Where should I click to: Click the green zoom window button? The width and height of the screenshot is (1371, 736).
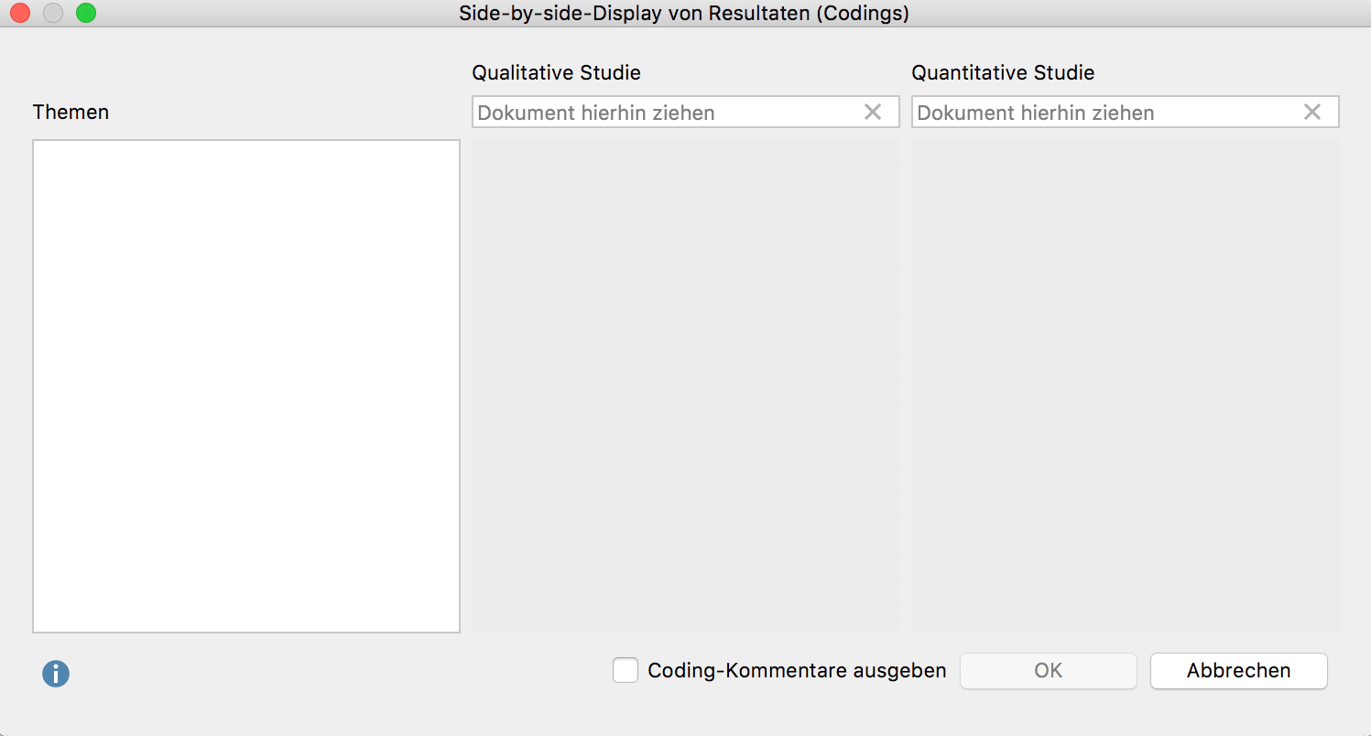[86, 13]
